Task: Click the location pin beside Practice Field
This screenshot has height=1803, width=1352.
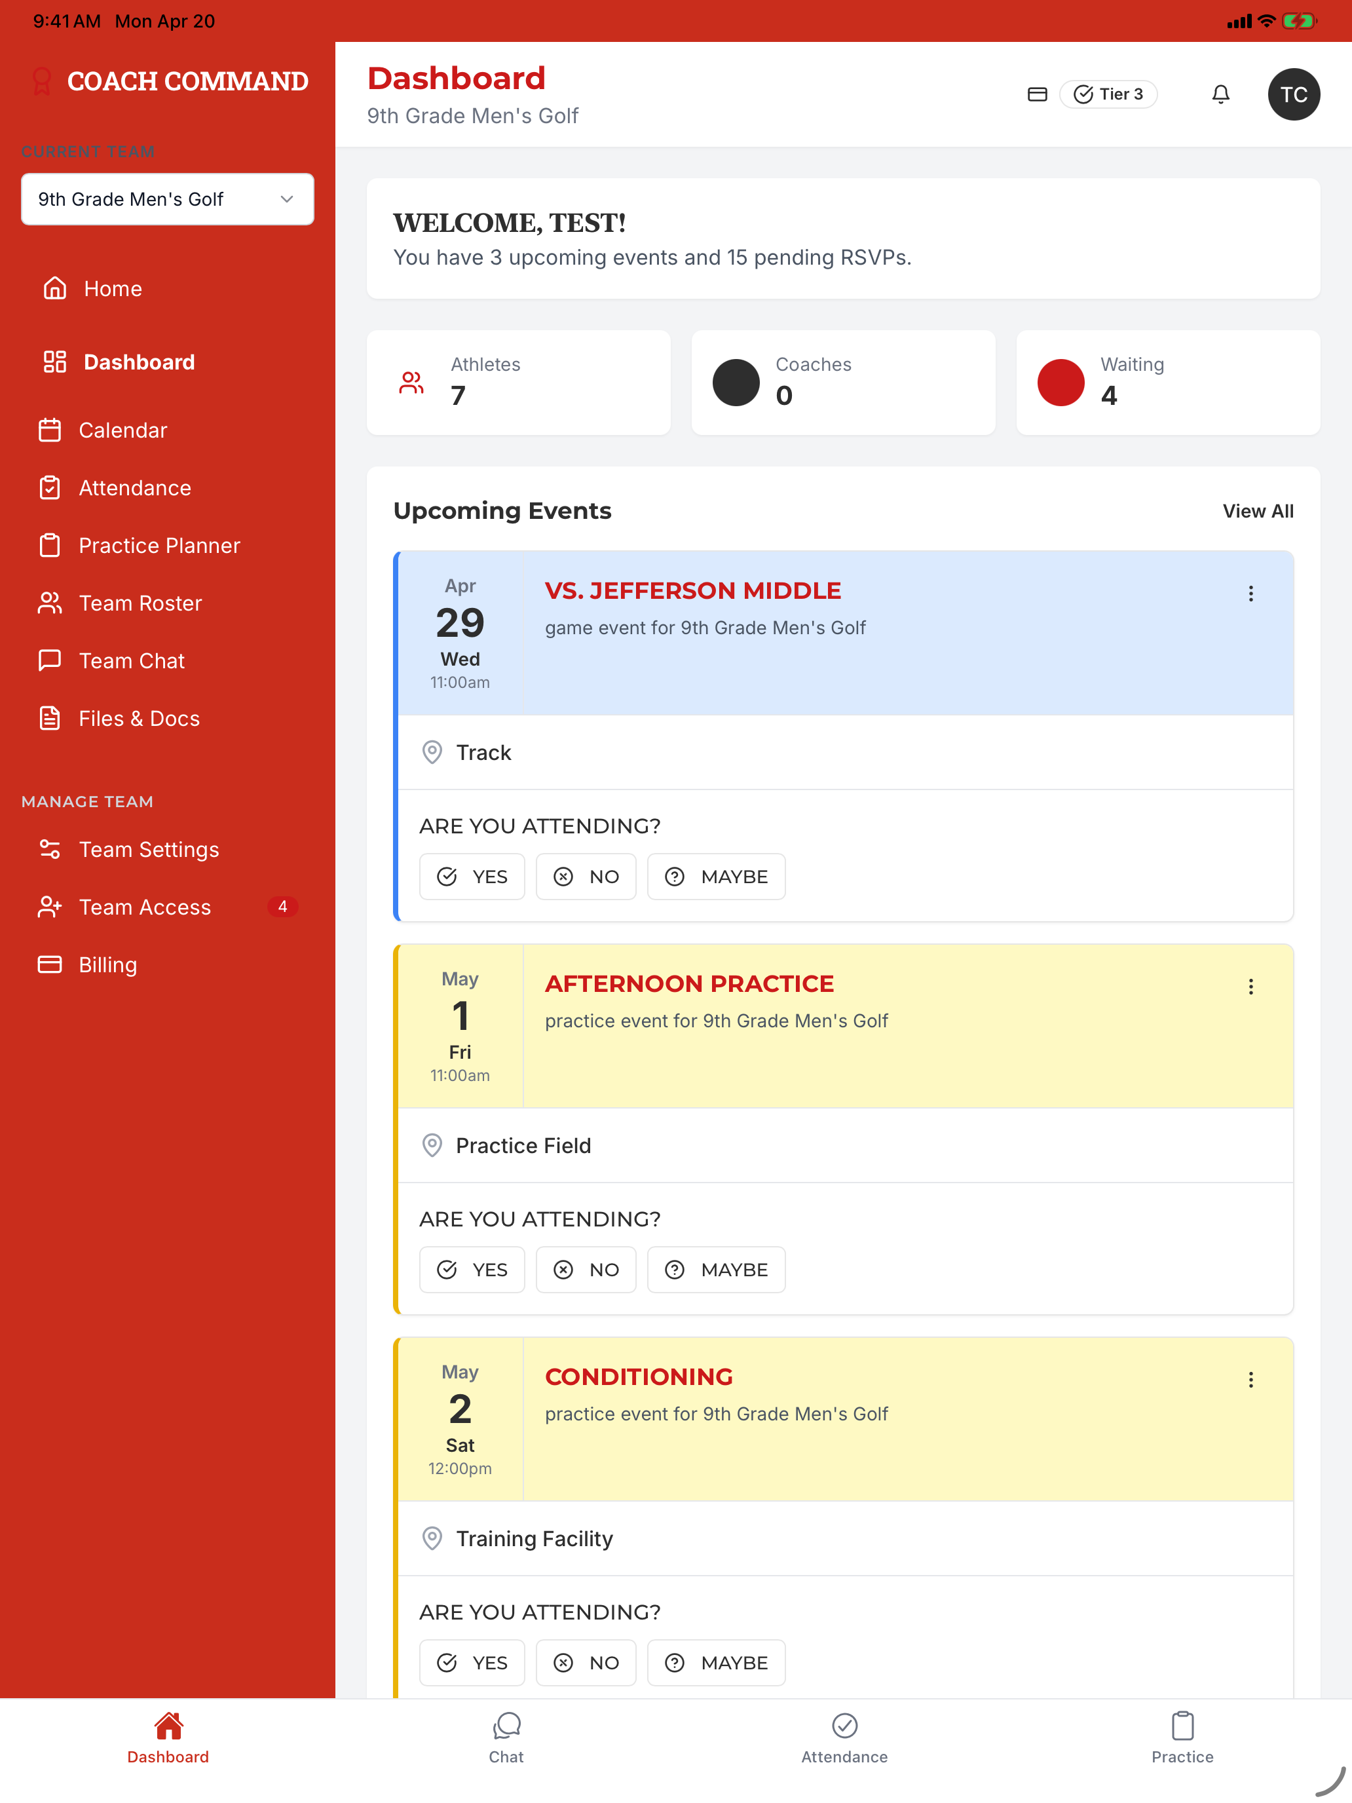Action: pyautogui.click(x=432, y=1145)
